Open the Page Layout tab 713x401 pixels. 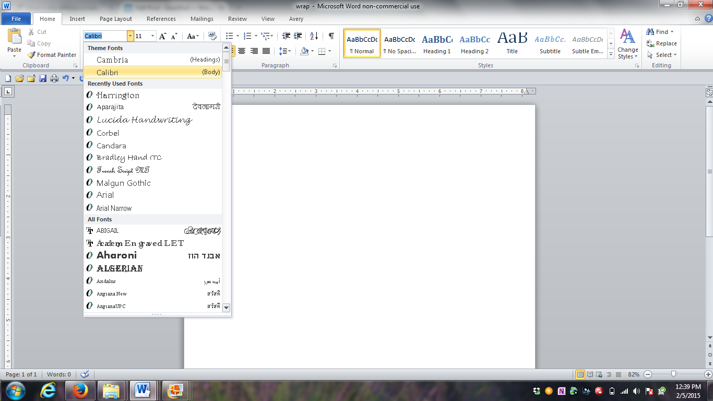coord(115,19)
